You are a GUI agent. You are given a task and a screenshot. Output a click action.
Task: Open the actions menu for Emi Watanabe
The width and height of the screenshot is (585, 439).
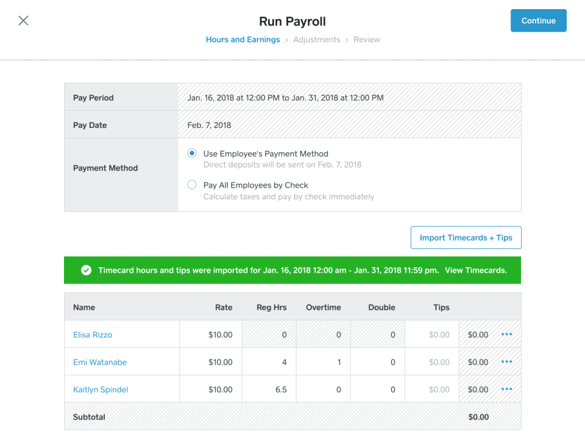(x=506, y=362)
